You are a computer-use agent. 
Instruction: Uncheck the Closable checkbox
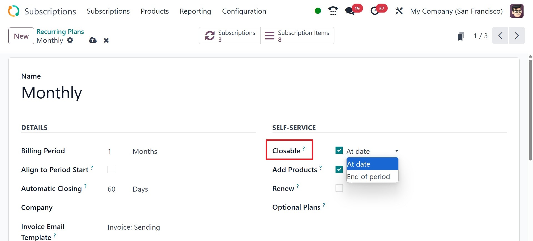[x=339, y=150]
